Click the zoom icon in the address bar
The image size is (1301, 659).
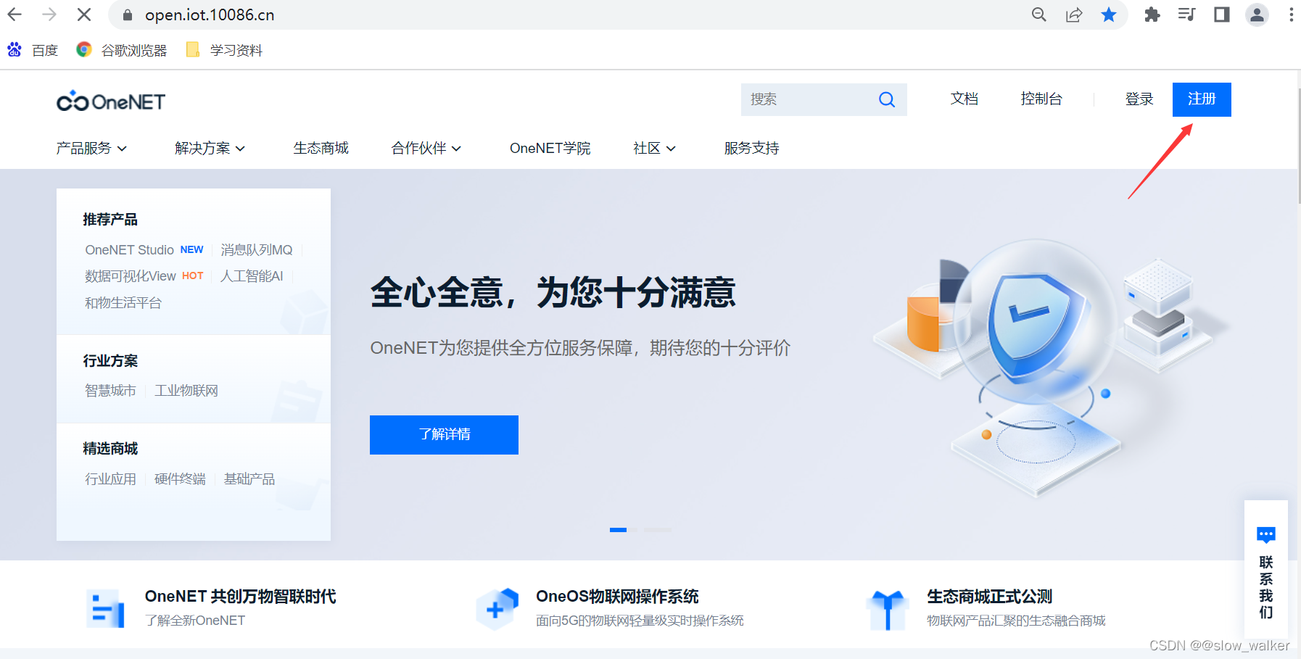pos(1038,14)
